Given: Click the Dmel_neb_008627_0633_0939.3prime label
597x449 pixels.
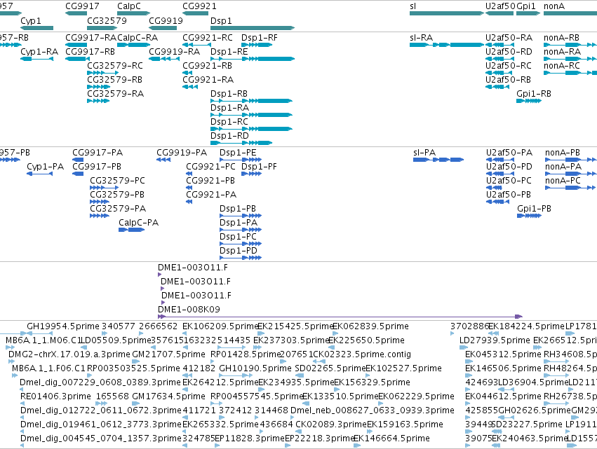Looking at the screenshot, I should (x=373, y=410).
